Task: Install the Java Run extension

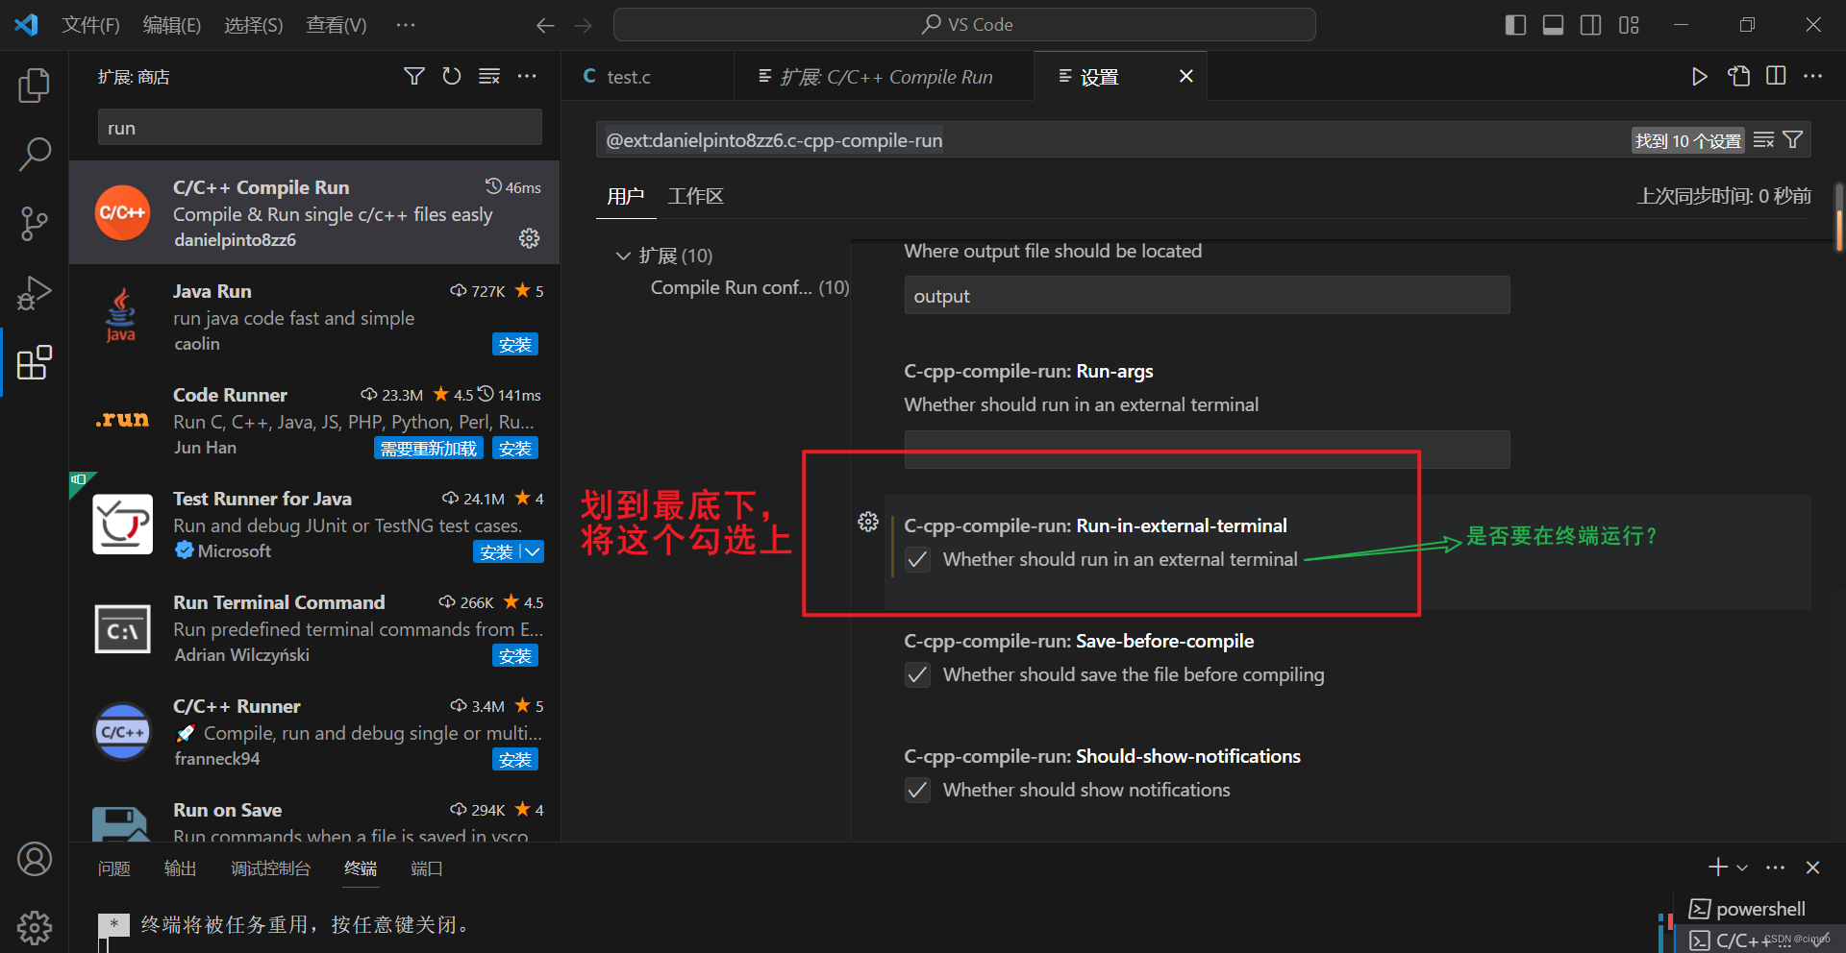Action: point(515,344)
